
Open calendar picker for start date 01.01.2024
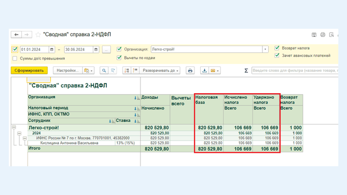(x=52, y=49)
